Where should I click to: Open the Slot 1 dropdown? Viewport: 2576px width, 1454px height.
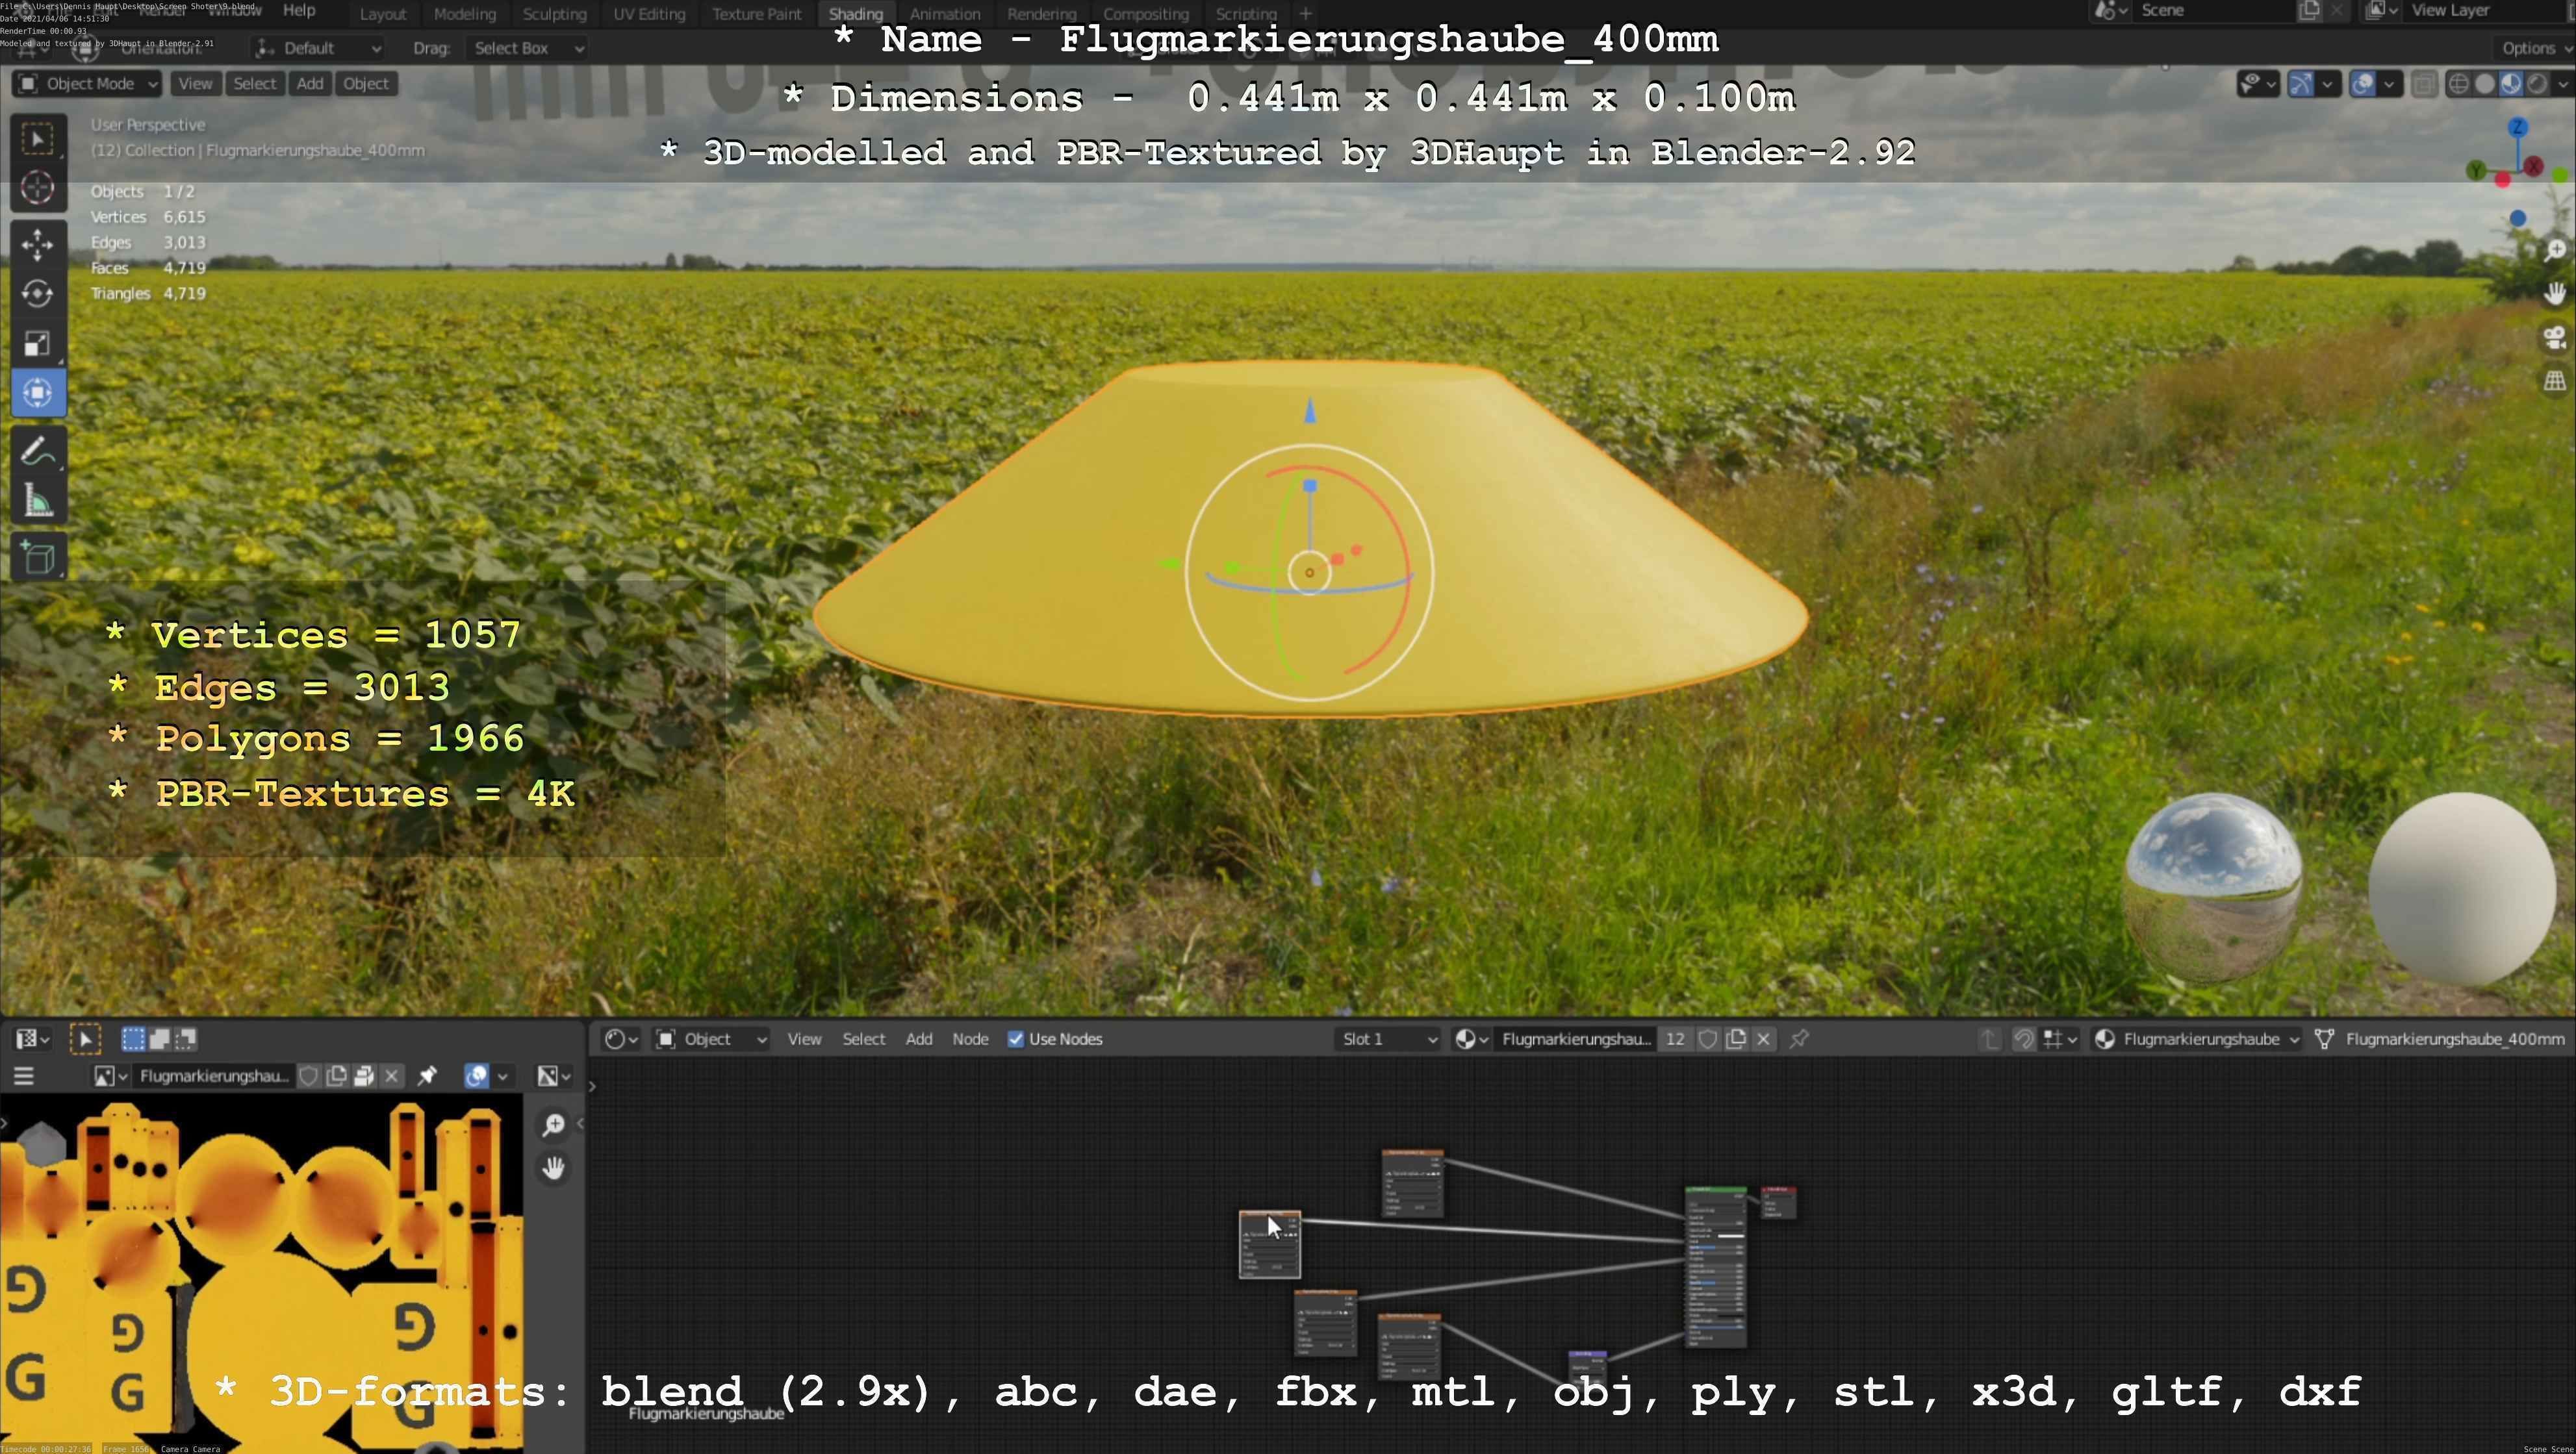[1388, 1039]
